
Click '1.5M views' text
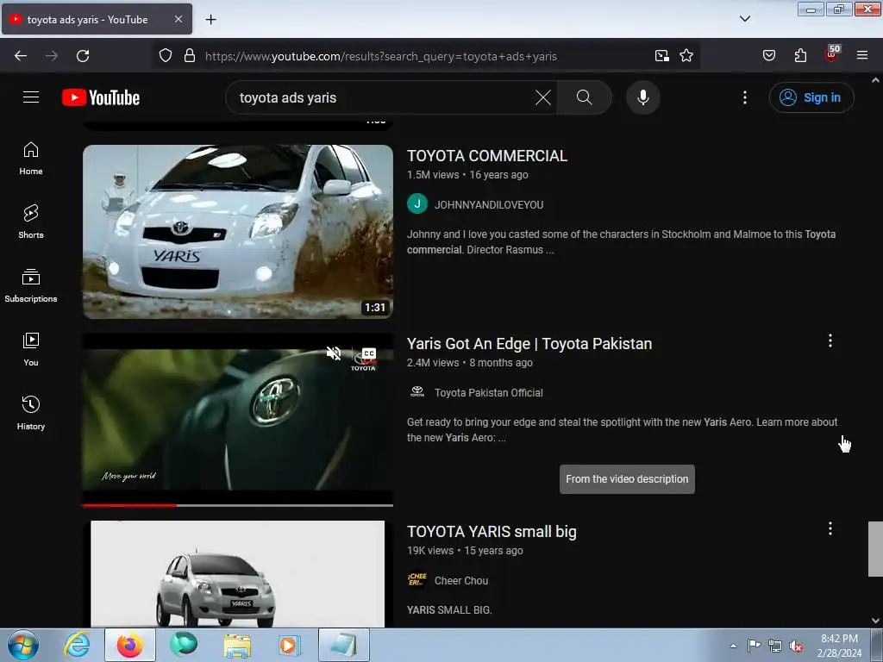[x=433, y=175]
